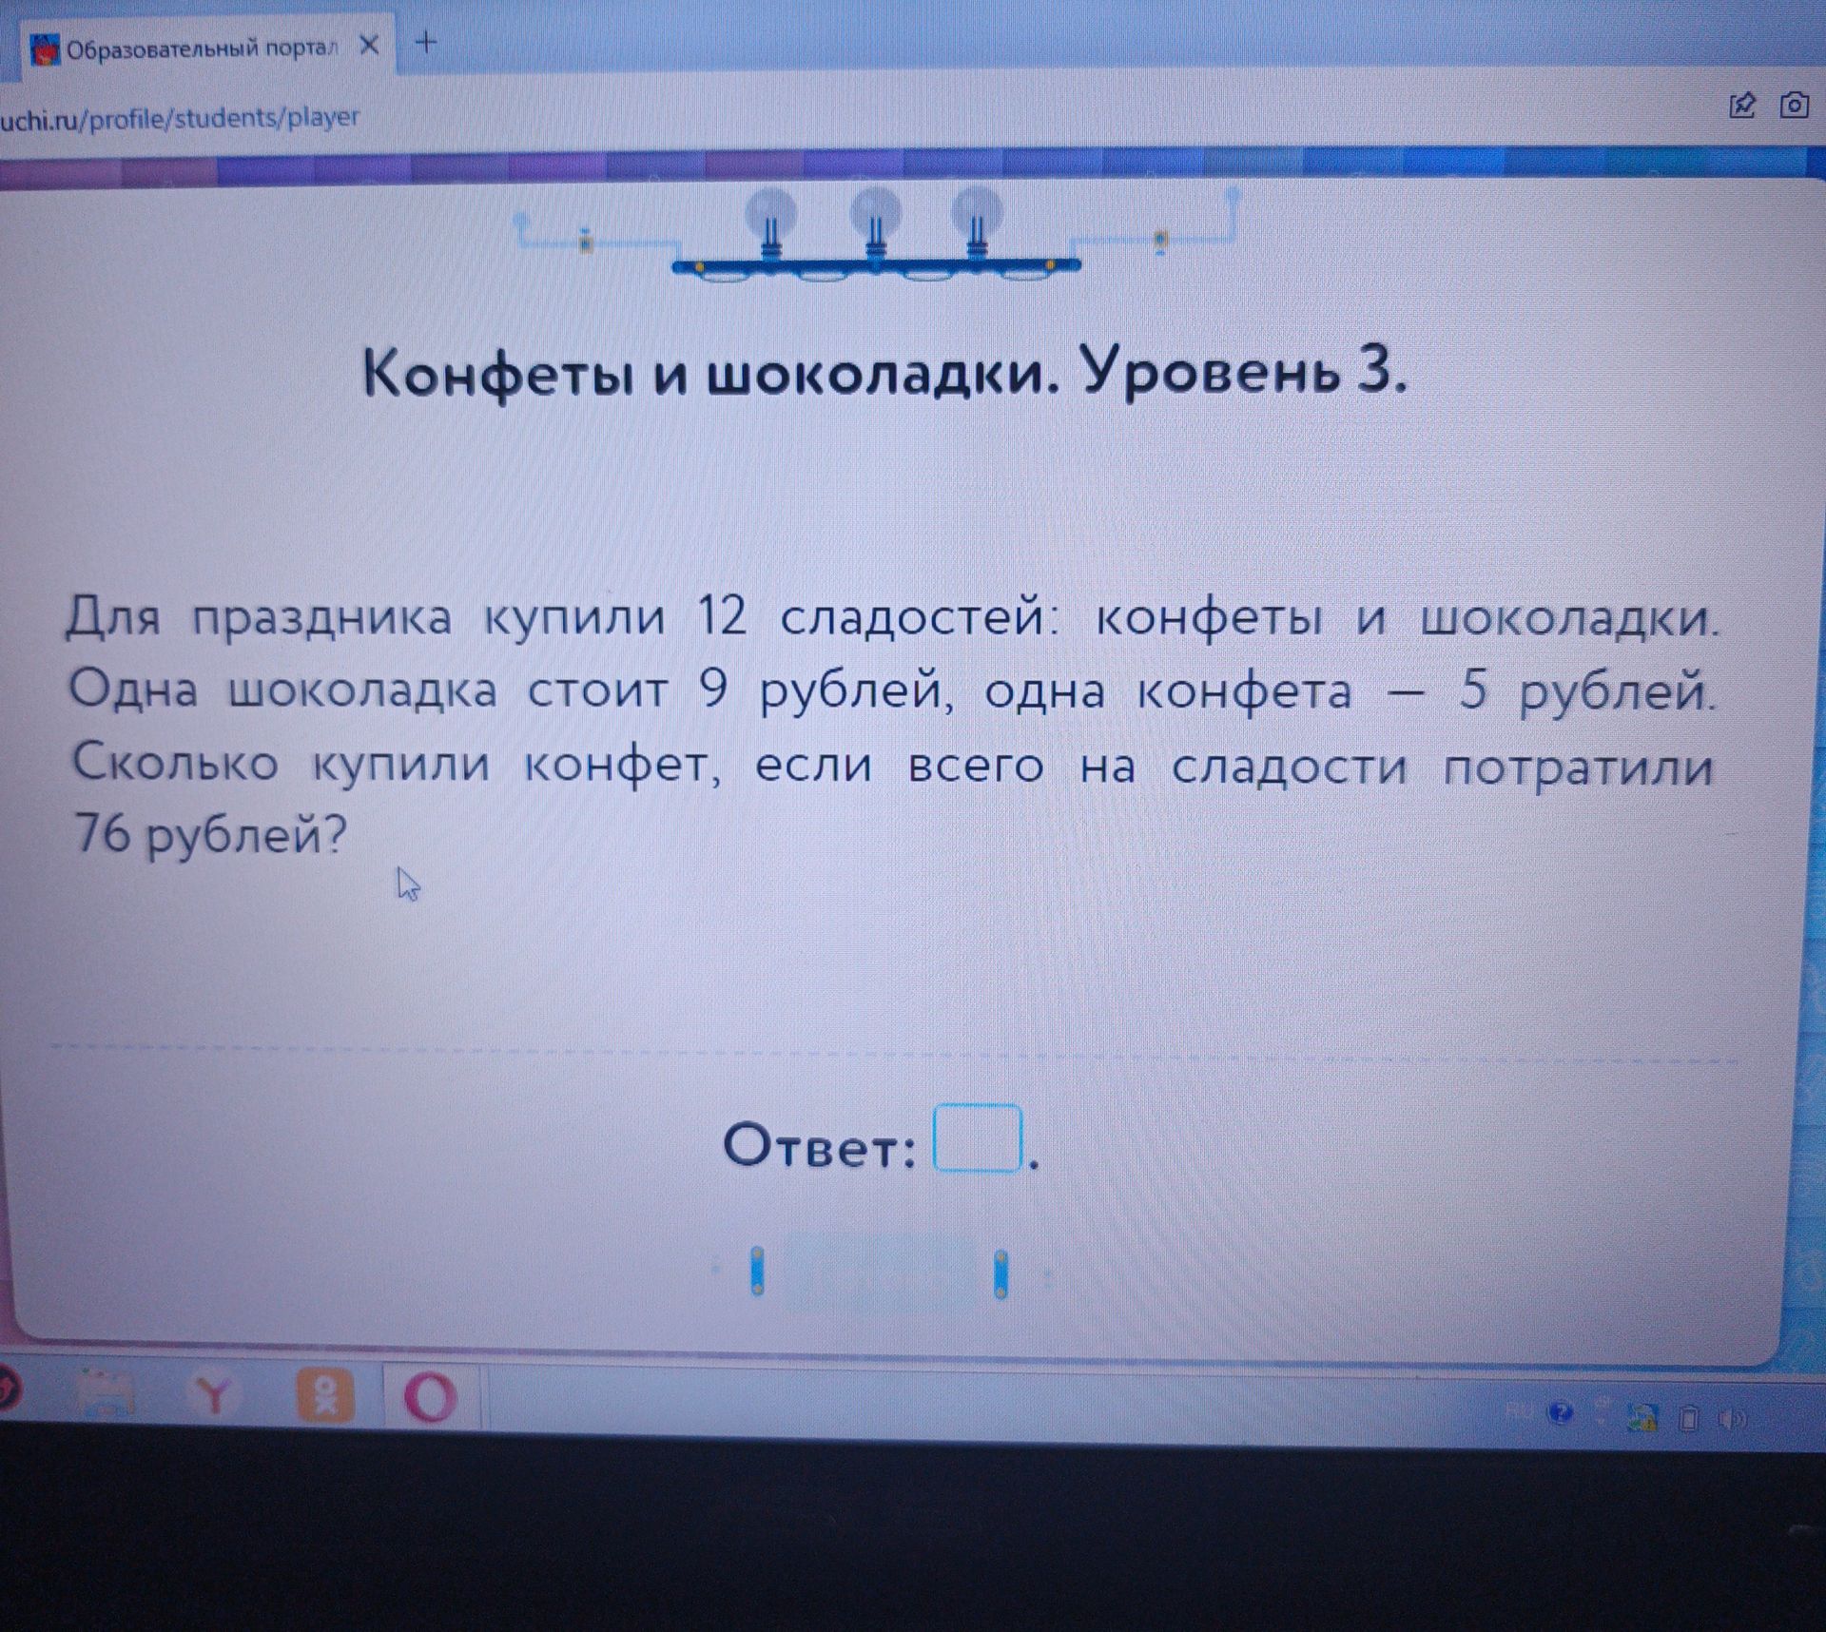Open Yandex Browser from the taskbar
The height and width of the screenshot is (1632, 1826).
216,1397
